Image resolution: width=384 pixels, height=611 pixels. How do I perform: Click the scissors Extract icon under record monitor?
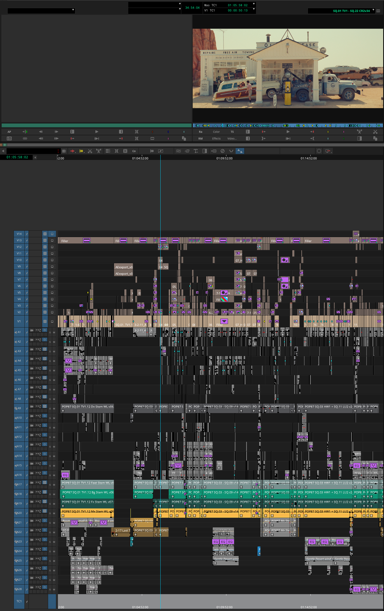(375, 132)
